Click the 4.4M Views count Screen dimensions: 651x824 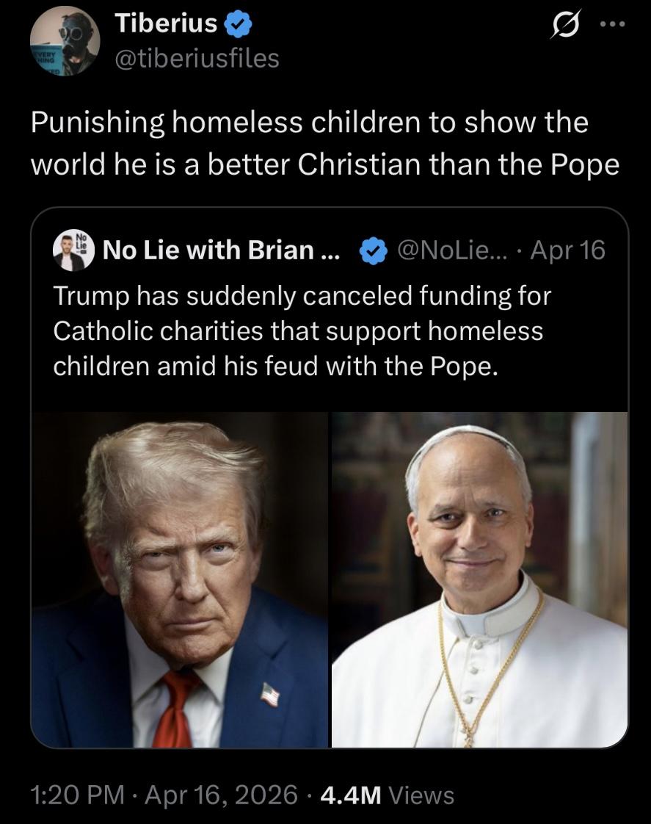click(x=387, y=795)
